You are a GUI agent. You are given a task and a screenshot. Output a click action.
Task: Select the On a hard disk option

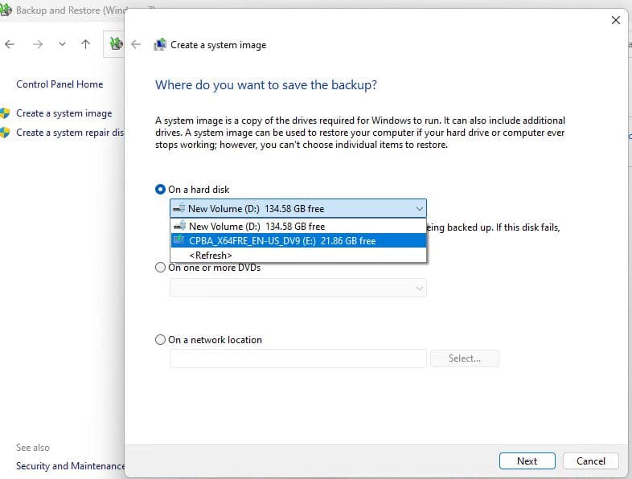point(160,190)
